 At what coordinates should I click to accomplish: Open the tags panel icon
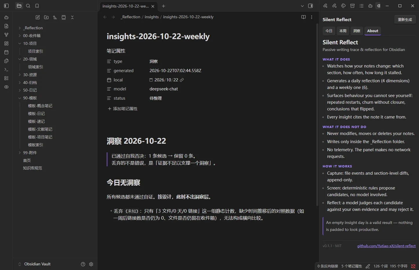[343, 6]
